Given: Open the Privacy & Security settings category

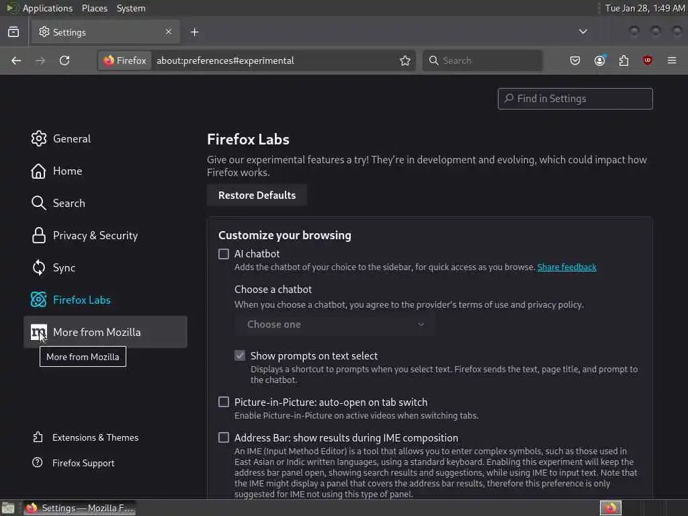Looking at the screenshot, I should tap(95, 235).
